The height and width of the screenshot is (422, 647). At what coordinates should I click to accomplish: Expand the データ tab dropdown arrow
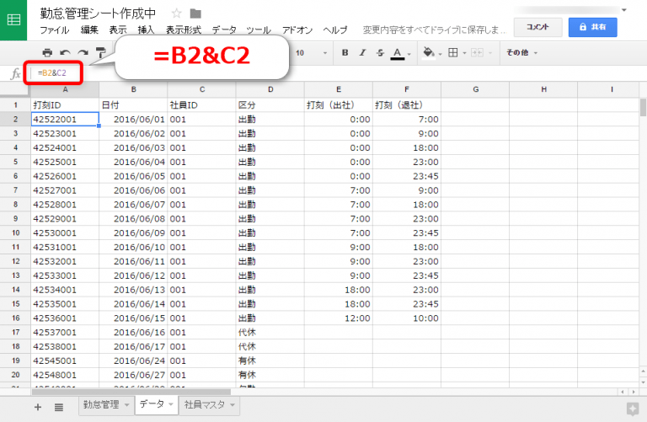click(171, 404)
